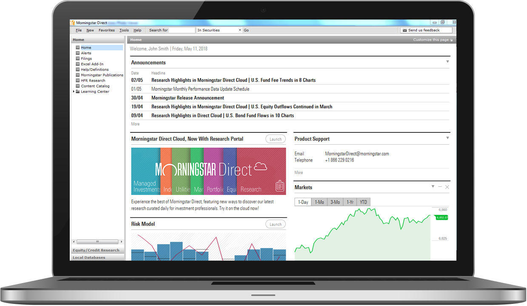Screen dimensions: 527x306
Task: Launch Morningstar Direct Cloud
Action: pyautogui.click(x=275, y=139)
